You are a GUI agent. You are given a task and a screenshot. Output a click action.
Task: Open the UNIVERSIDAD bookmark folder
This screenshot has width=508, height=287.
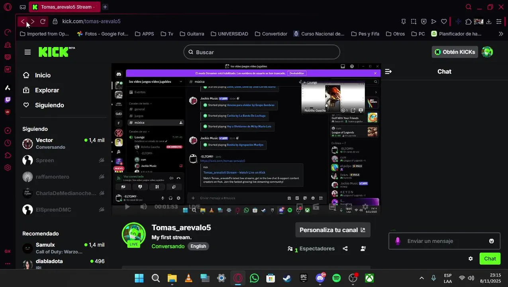229,34
